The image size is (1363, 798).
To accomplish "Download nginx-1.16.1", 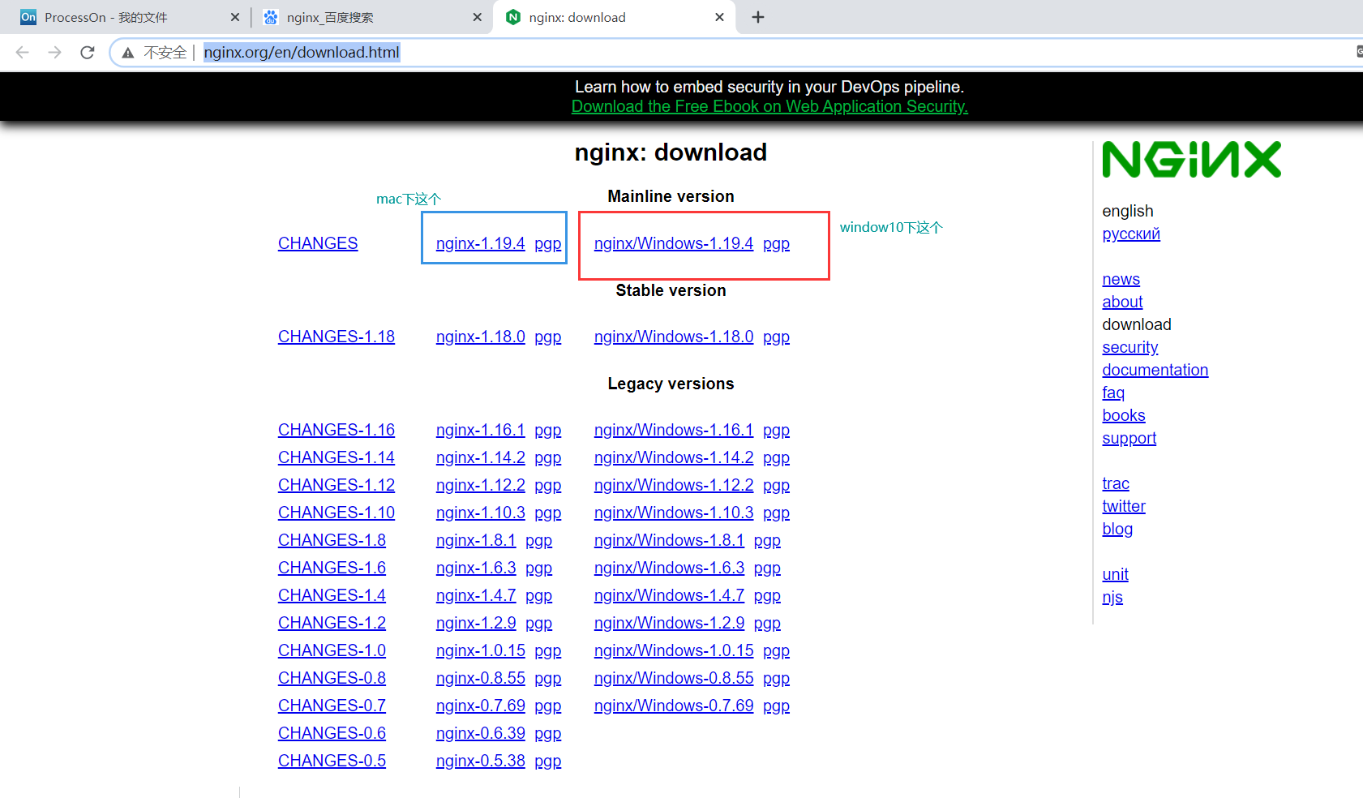I will [x=480, y=430].
